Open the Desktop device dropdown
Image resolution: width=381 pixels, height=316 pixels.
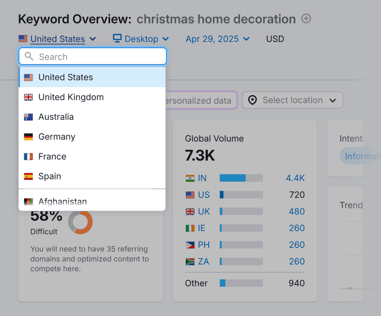(x=141, y=39)
